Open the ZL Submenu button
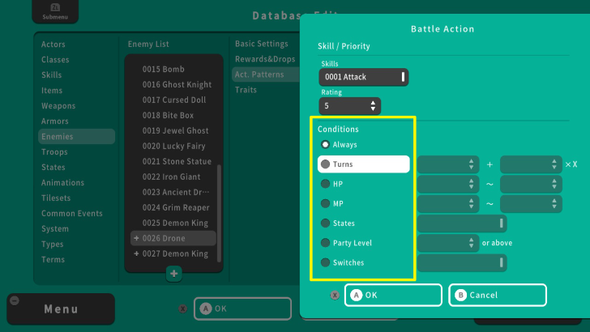590x332 pixels. pos(55,11)
